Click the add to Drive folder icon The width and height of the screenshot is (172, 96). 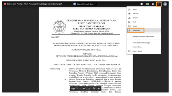[142, 4]
